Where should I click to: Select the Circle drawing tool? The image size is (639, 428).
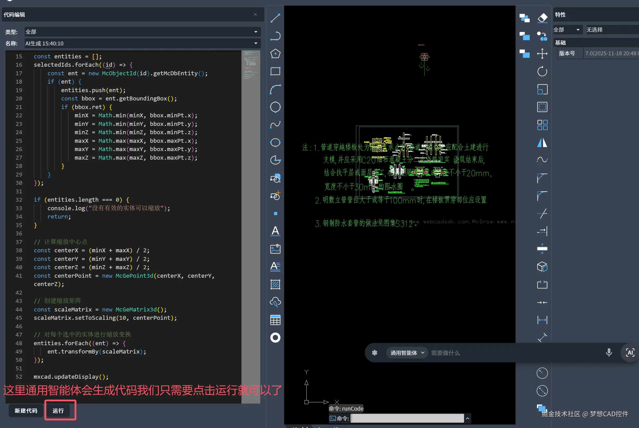pyautogui.click(x=275, y=107)
